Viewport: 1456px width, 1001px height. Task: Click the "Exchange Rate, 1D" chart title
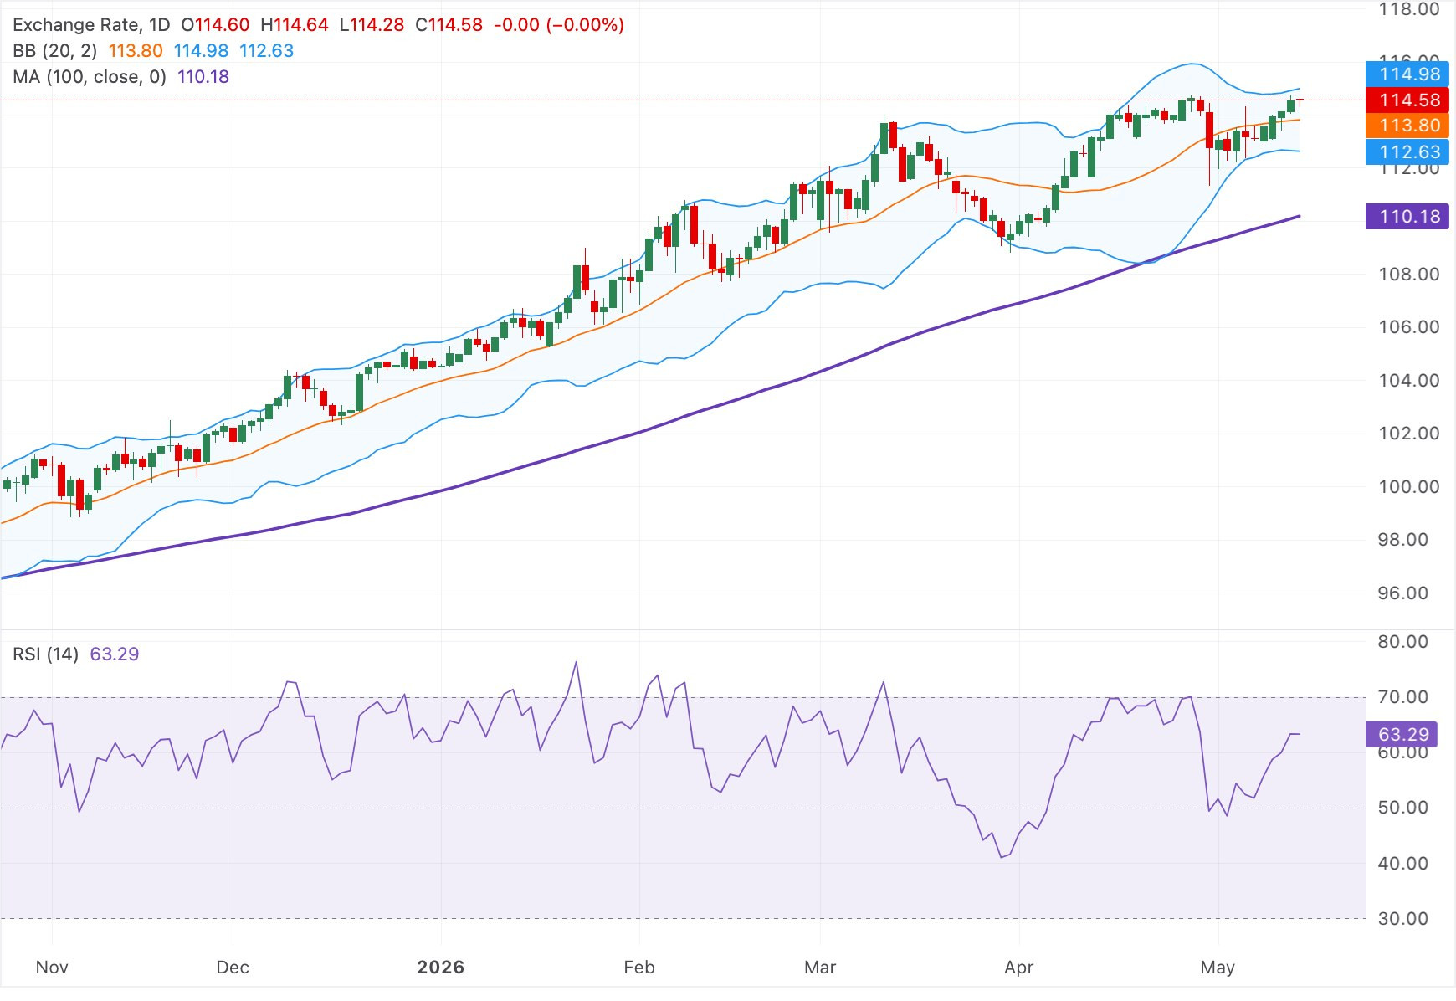[91, 25]
